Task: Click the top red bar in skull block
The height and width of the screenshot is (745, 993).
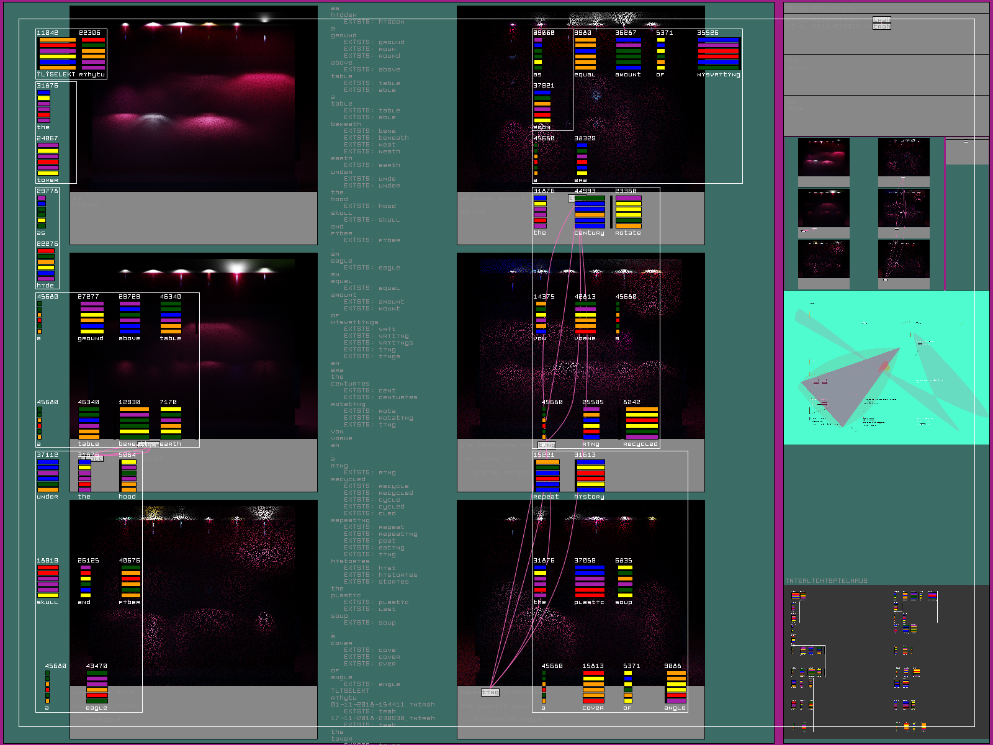Action: pyautogui.click(x=48, y=567)
